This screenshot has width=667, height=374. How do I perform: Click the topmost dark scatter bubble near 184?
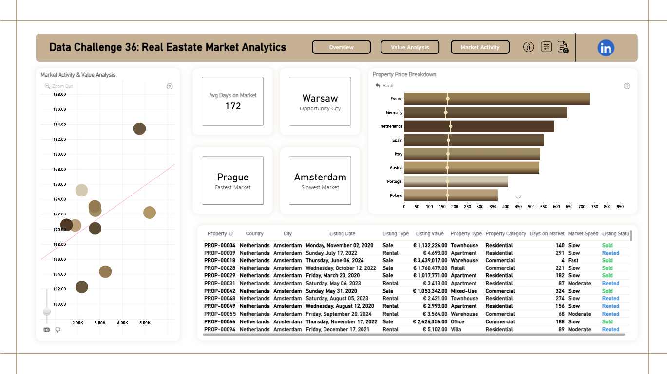click(x=140, y=129)
